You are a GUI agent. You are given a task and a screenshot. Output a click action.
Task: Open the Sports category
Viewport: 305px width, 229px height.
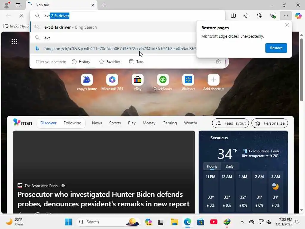(115, 123)
